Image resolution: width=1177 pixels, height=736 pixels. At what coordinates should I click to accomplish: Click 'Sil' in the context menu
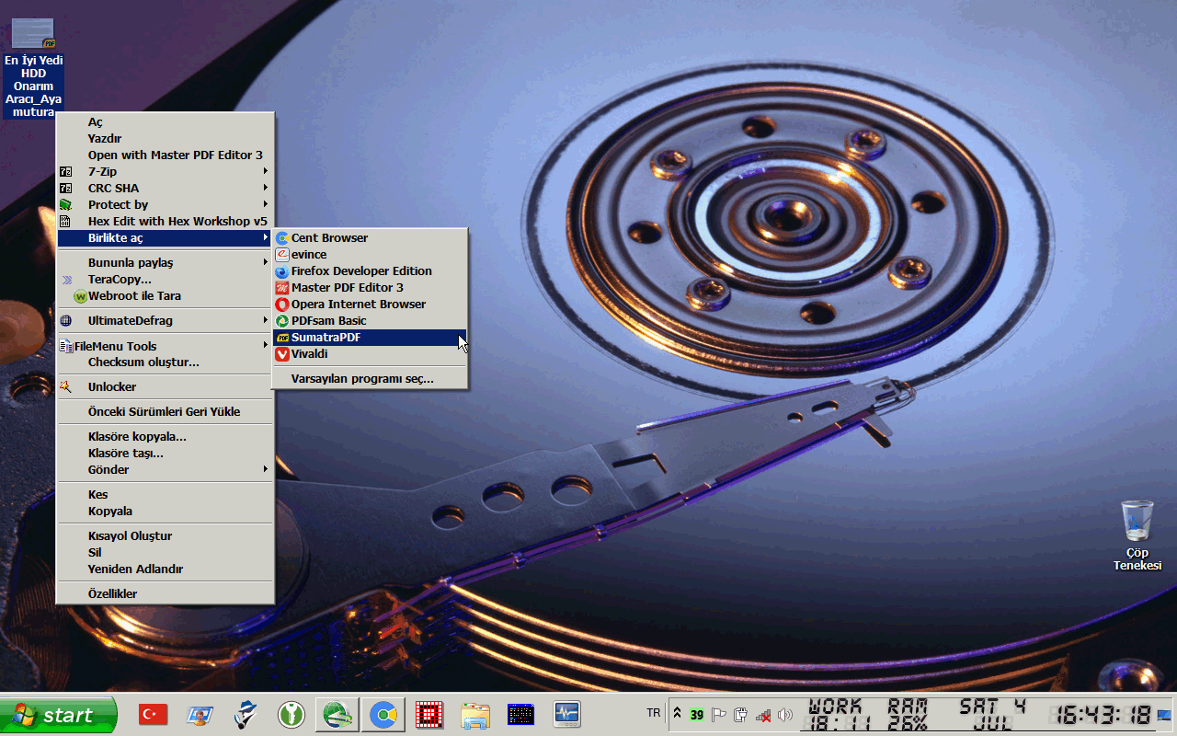tap(166, 552)
